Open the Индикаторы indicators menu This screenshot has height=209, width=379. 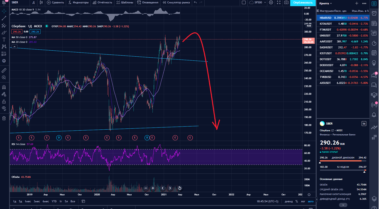tap(78, 3)
